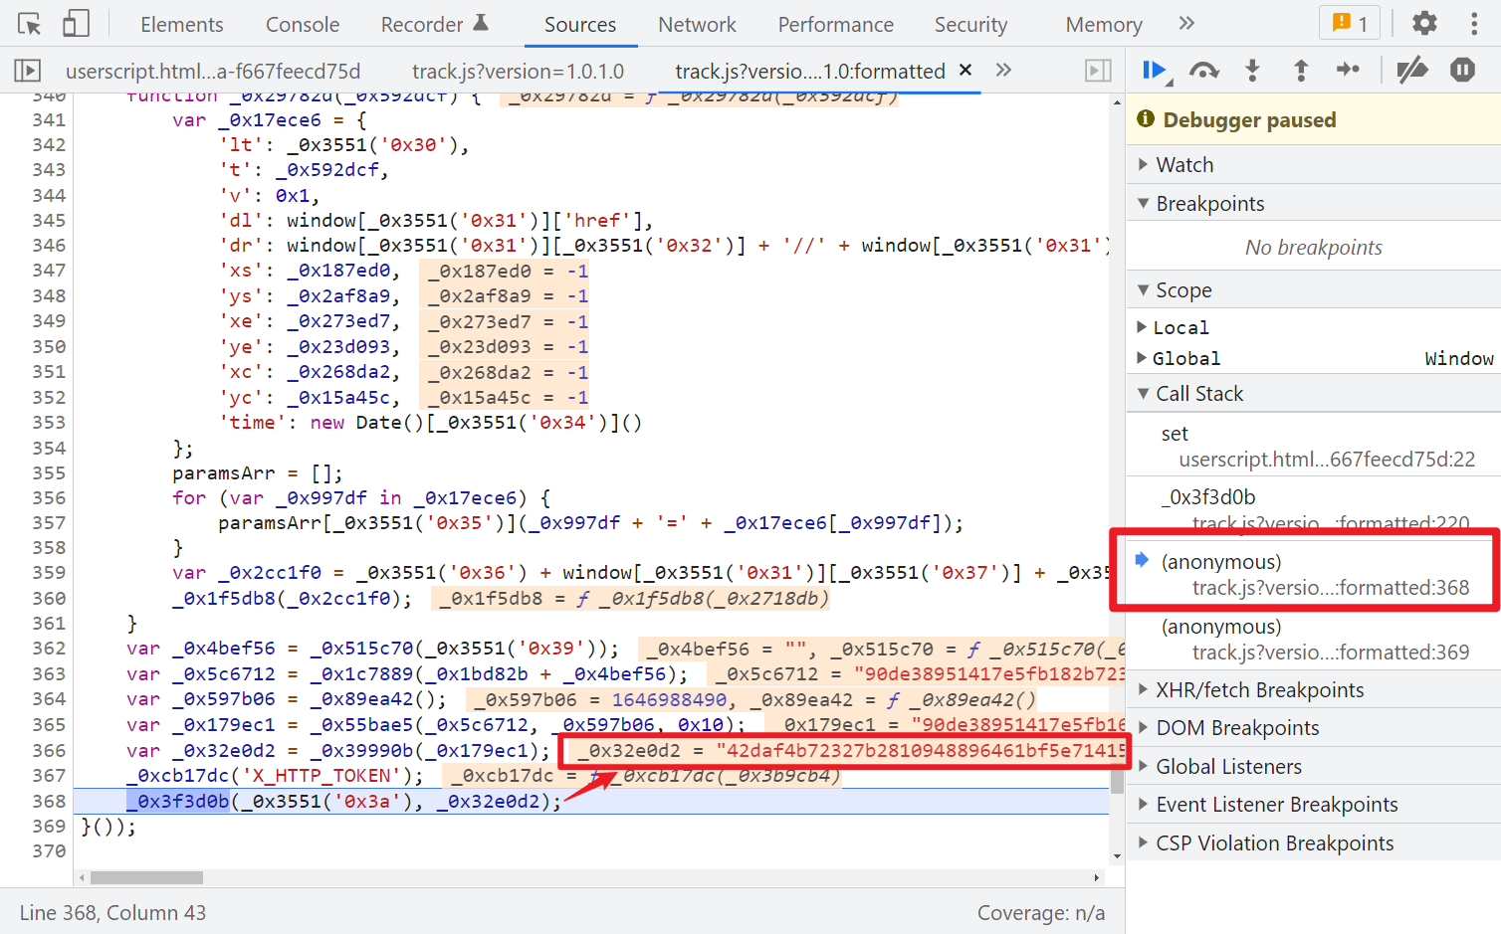
Task: Click line number 368 in gutter
Action: 48,801
